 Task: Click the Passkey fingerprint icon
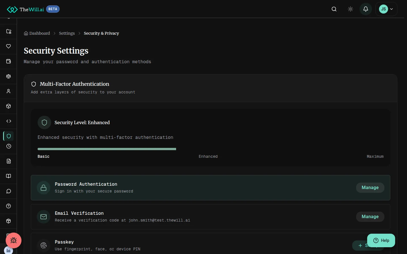44,246
